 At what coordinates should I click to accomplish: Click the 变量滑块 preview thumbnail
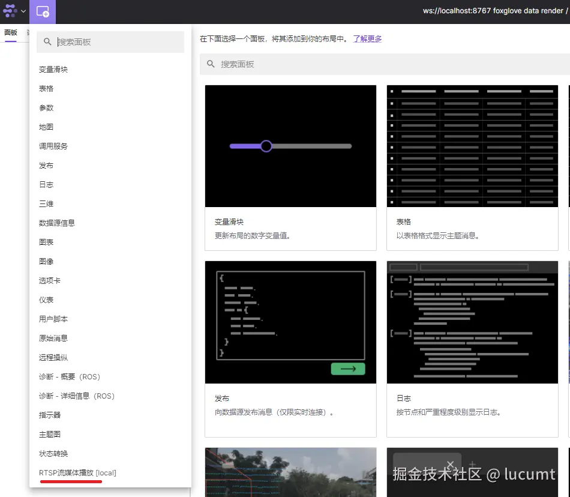point(290,146)
